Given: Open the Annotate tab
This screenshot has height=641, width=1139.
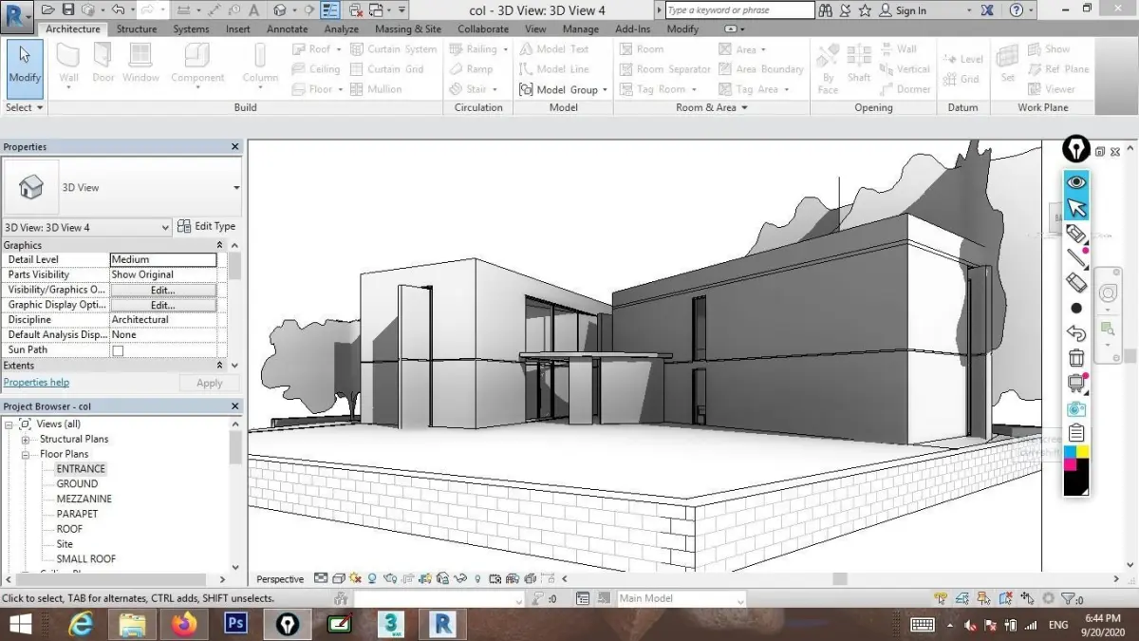Looking at the screenshot, I should pos(287,29).
